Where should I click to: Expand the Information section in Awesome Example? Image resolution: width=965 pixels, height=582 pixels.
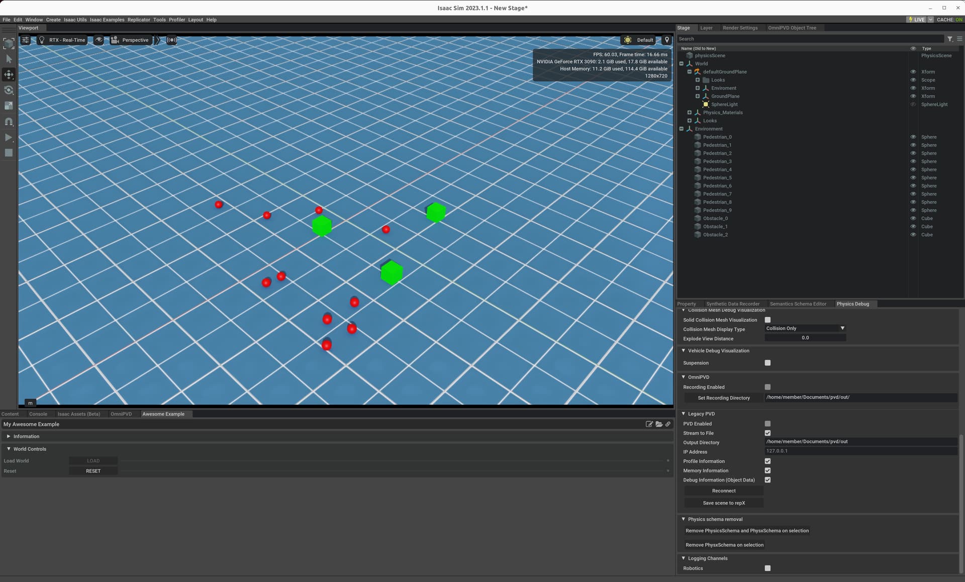pyautogui.click(x=9, y=436)
